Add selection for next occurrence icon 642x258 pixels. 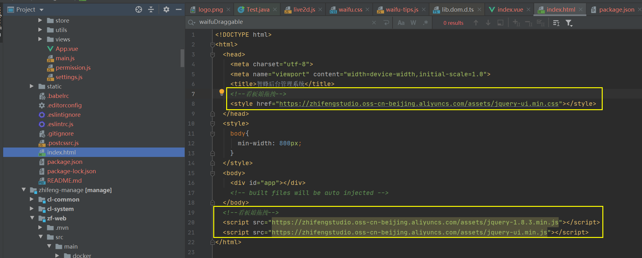click(x=516, y=23)
